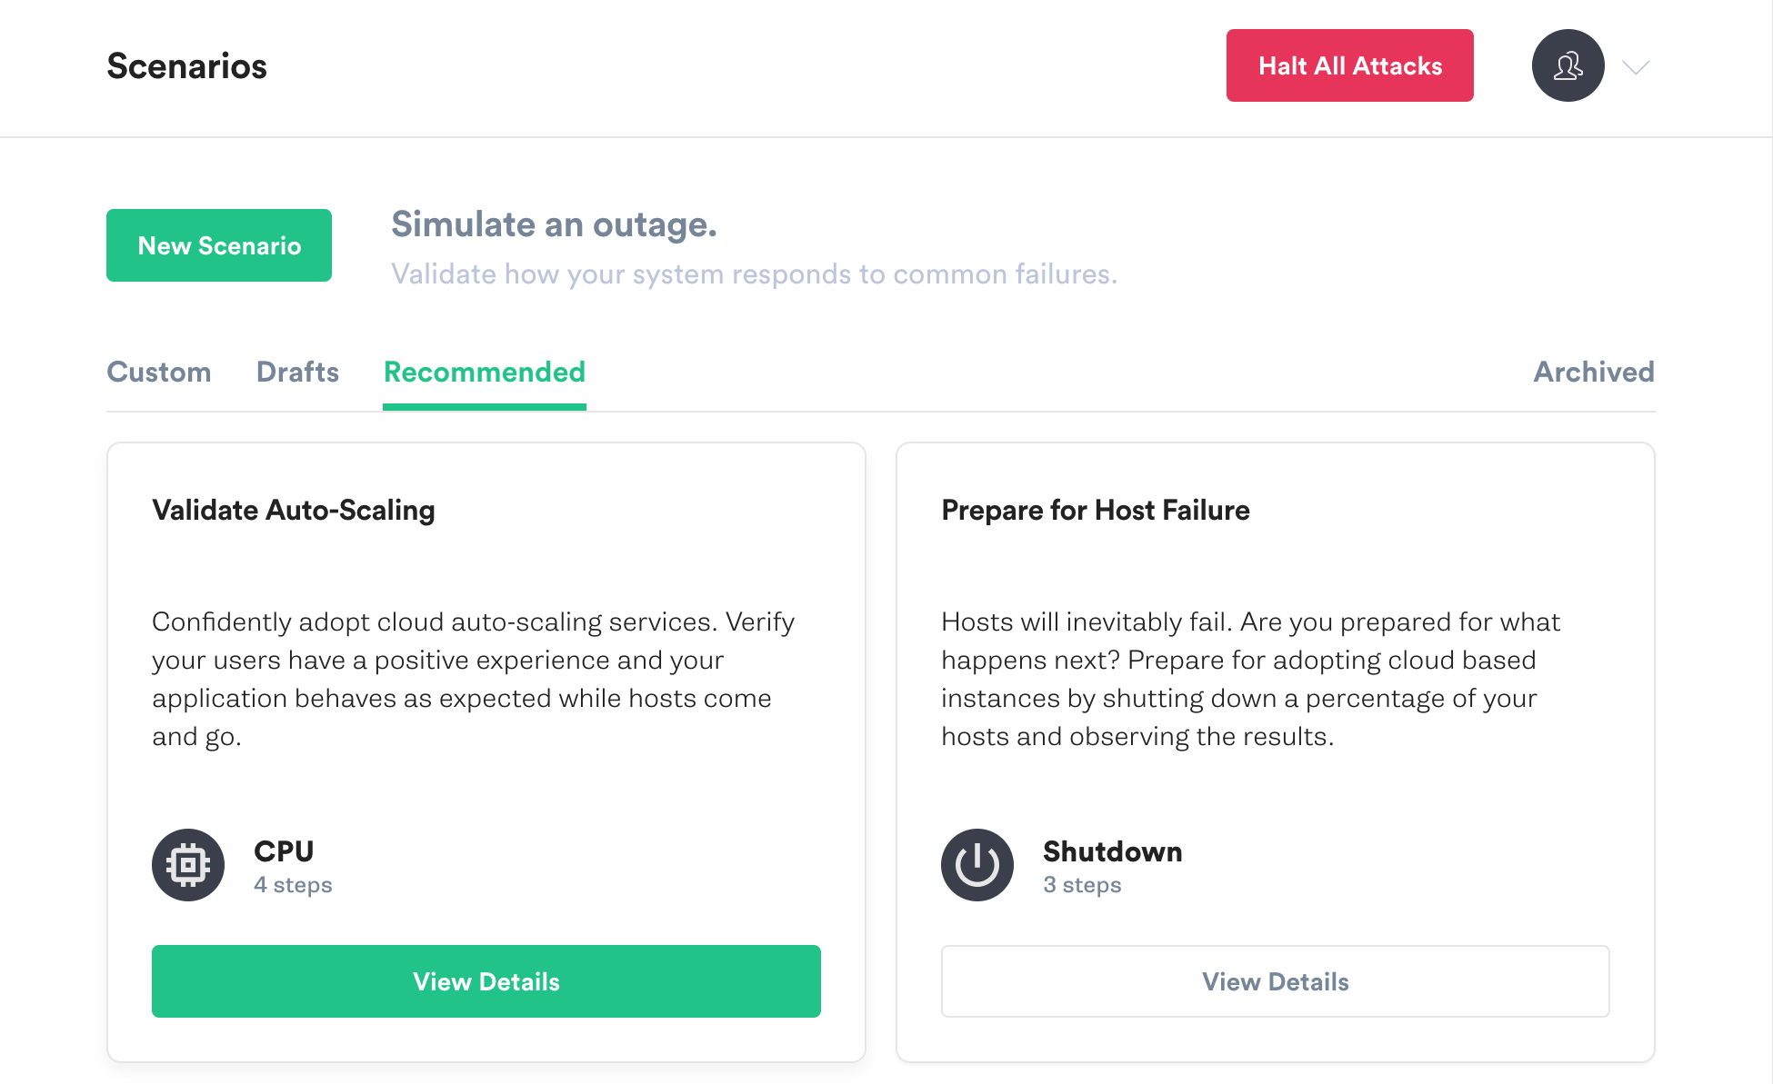1773x1084 pixels.
Task: Switch to the Custom tab
Action: pos(159,372)
